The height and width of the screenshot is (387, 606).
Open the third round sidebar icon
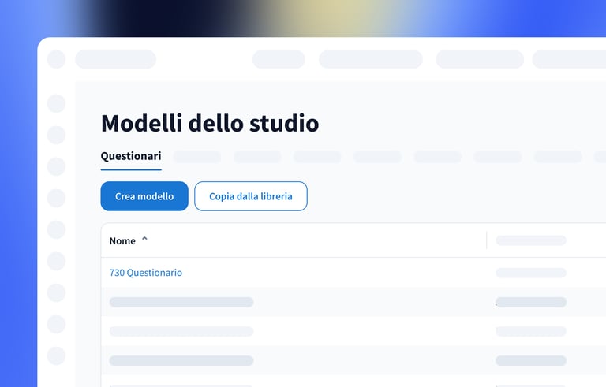pos(56,166)
